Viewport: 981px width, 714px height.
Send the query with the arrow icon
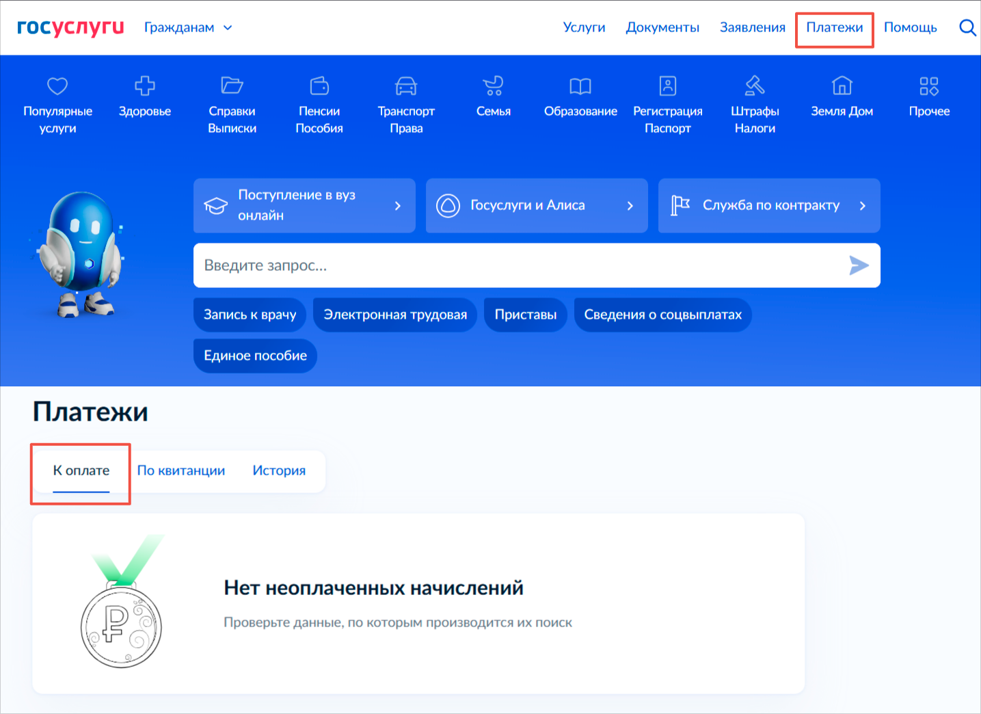point(859,265)
